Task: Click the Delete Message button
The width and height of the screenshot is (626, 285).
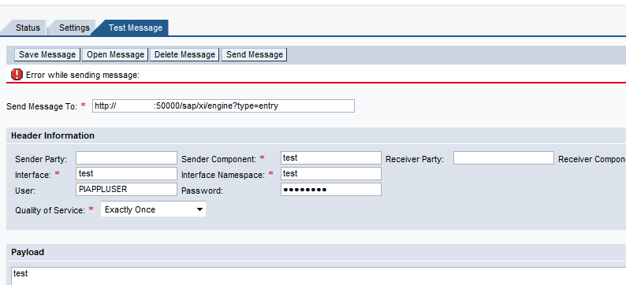Action: (x=184, y=54)
